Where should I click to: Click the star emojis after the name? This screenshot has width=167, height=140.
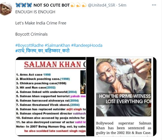[78, 5]
